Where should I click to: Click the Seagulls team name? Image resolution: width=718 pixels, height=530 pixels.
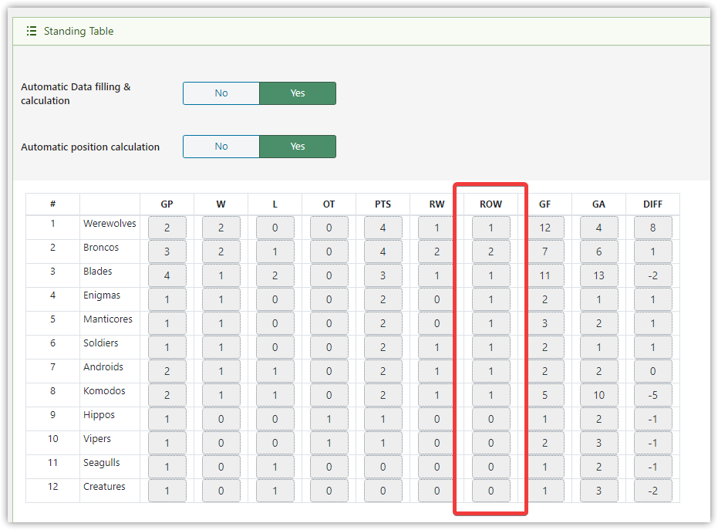click(x=102, y=463)
